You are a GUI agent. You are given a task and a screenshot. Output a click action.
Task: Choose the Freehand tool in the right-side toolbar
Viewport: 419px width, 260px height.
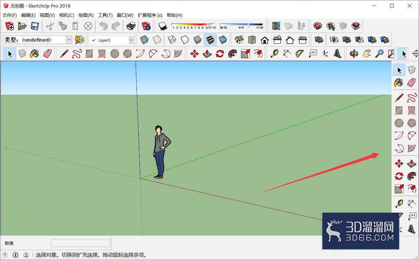pyautogui.click(x=411, y=98)
